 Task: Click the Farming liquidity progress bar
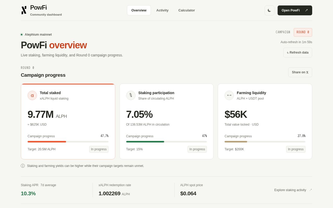pos(265,142)
